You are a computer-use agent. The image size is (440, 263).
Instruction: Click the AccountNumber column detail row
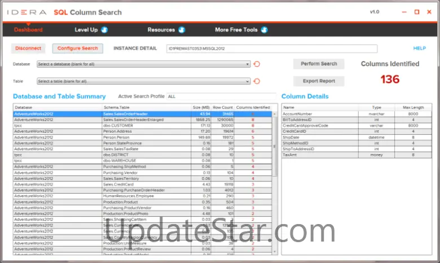click(357, 114)
